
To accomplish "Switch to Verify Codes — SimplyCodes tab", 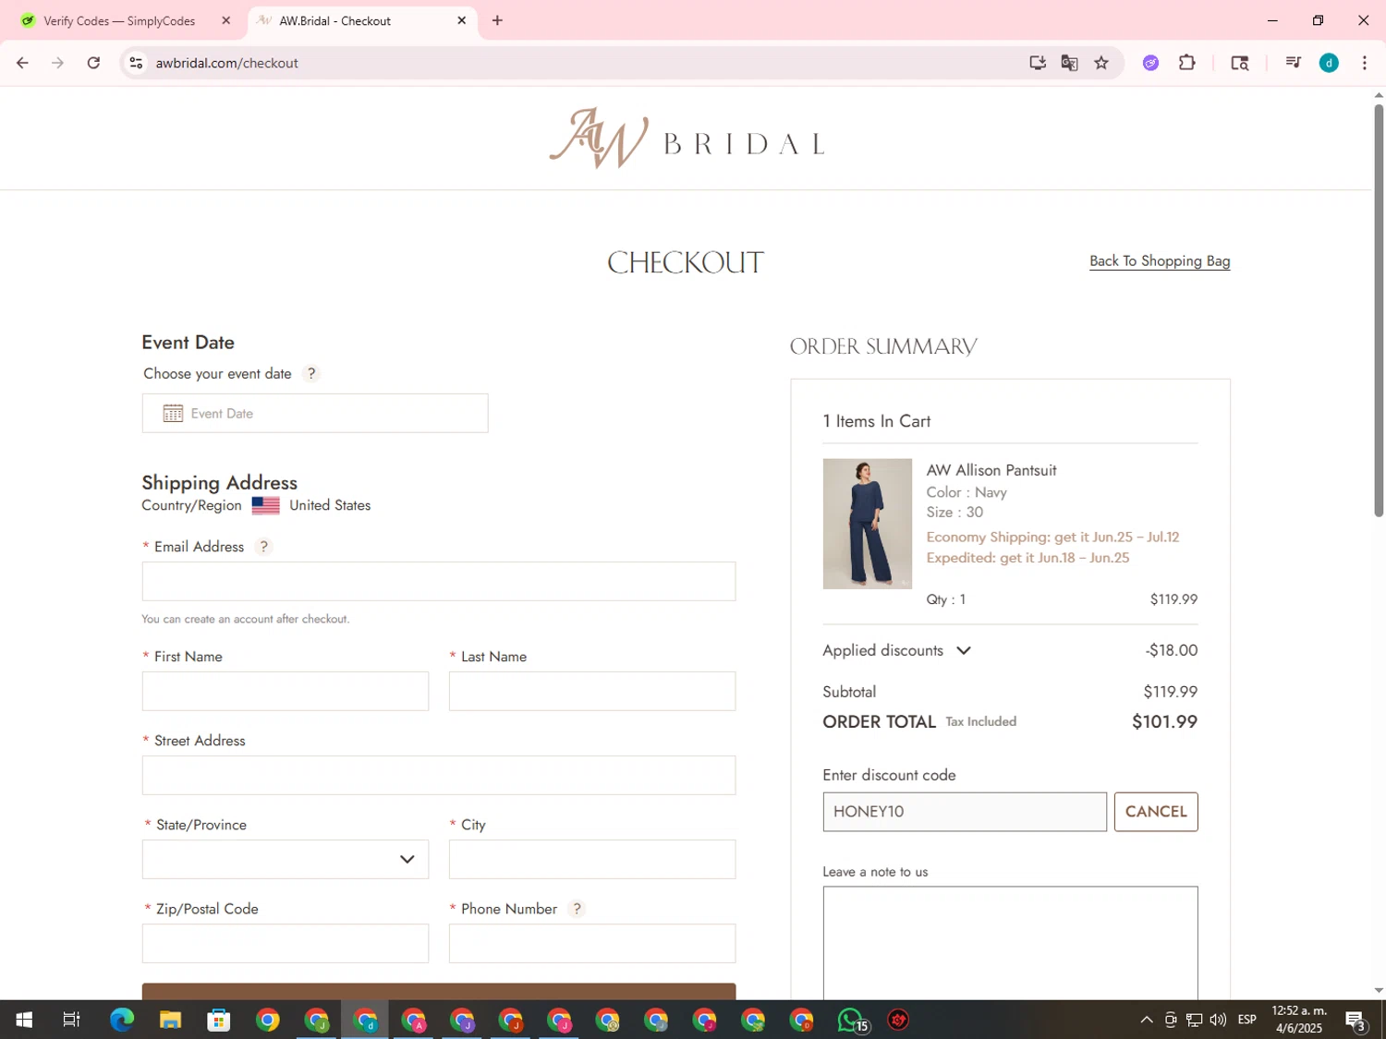I will click(119, 20).
